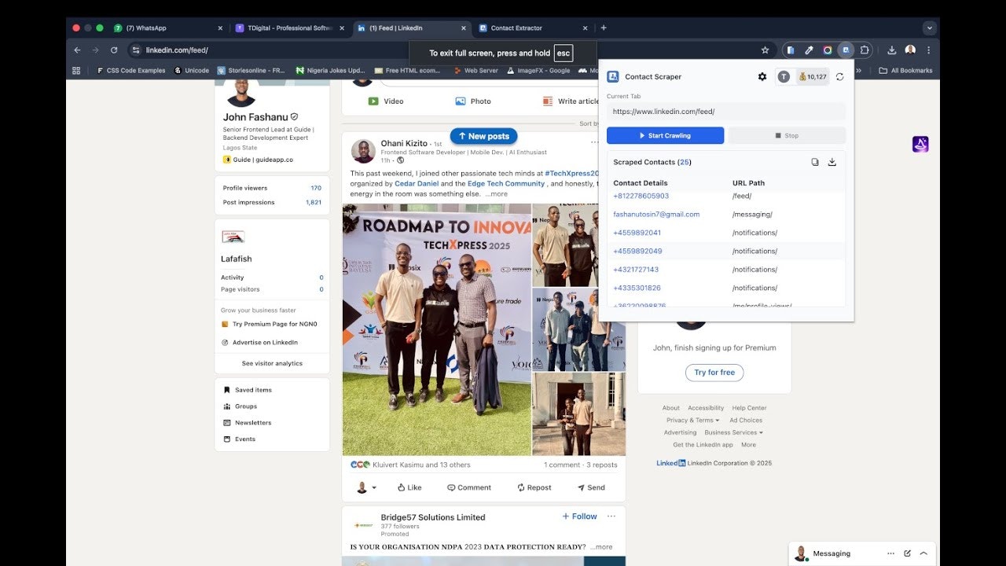The width and height of the screenshot is (1006, 566).
Task: Select contact +4559892049
Action: click(637, 251)
